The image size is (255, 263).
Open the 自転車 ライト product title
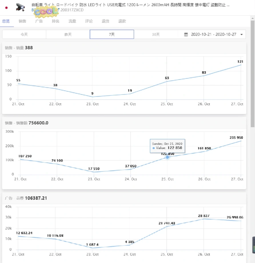[131, 5]
